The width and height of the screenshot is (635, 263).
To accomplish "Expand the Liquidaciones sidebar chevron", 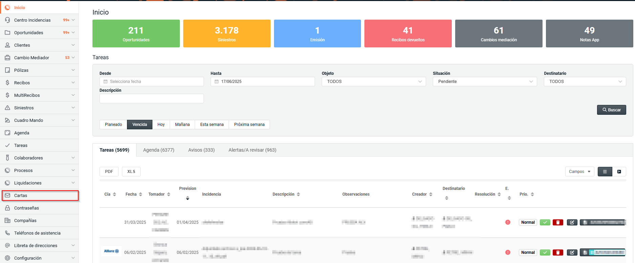I will coord(73,183).
